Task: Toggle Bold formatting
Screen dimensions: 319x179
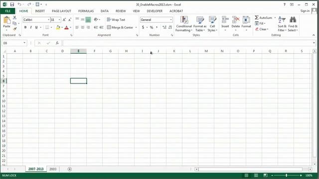Action: pos(25,27)
